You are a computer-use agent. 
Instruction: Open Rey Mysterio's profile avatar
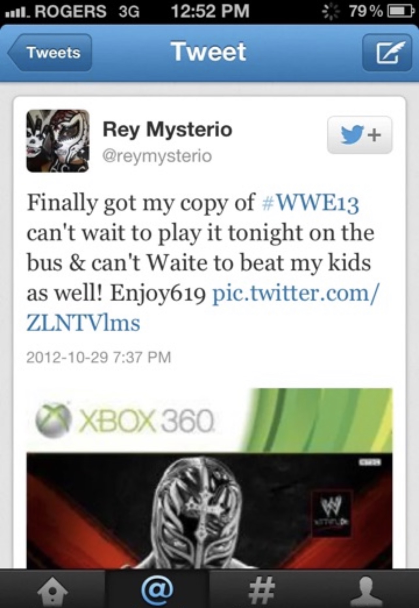point(58,141)
